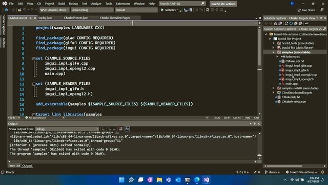Open main.cpp in Solution Explorer
This screenshot has height=185, width=328.
pos(292,84)
